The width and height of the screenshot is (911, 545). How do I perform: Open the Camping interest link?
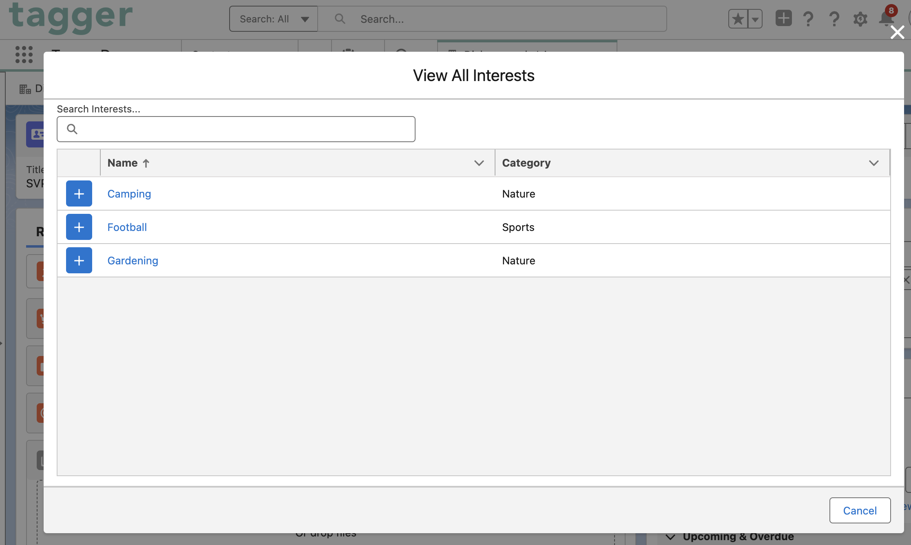[129, 193]
